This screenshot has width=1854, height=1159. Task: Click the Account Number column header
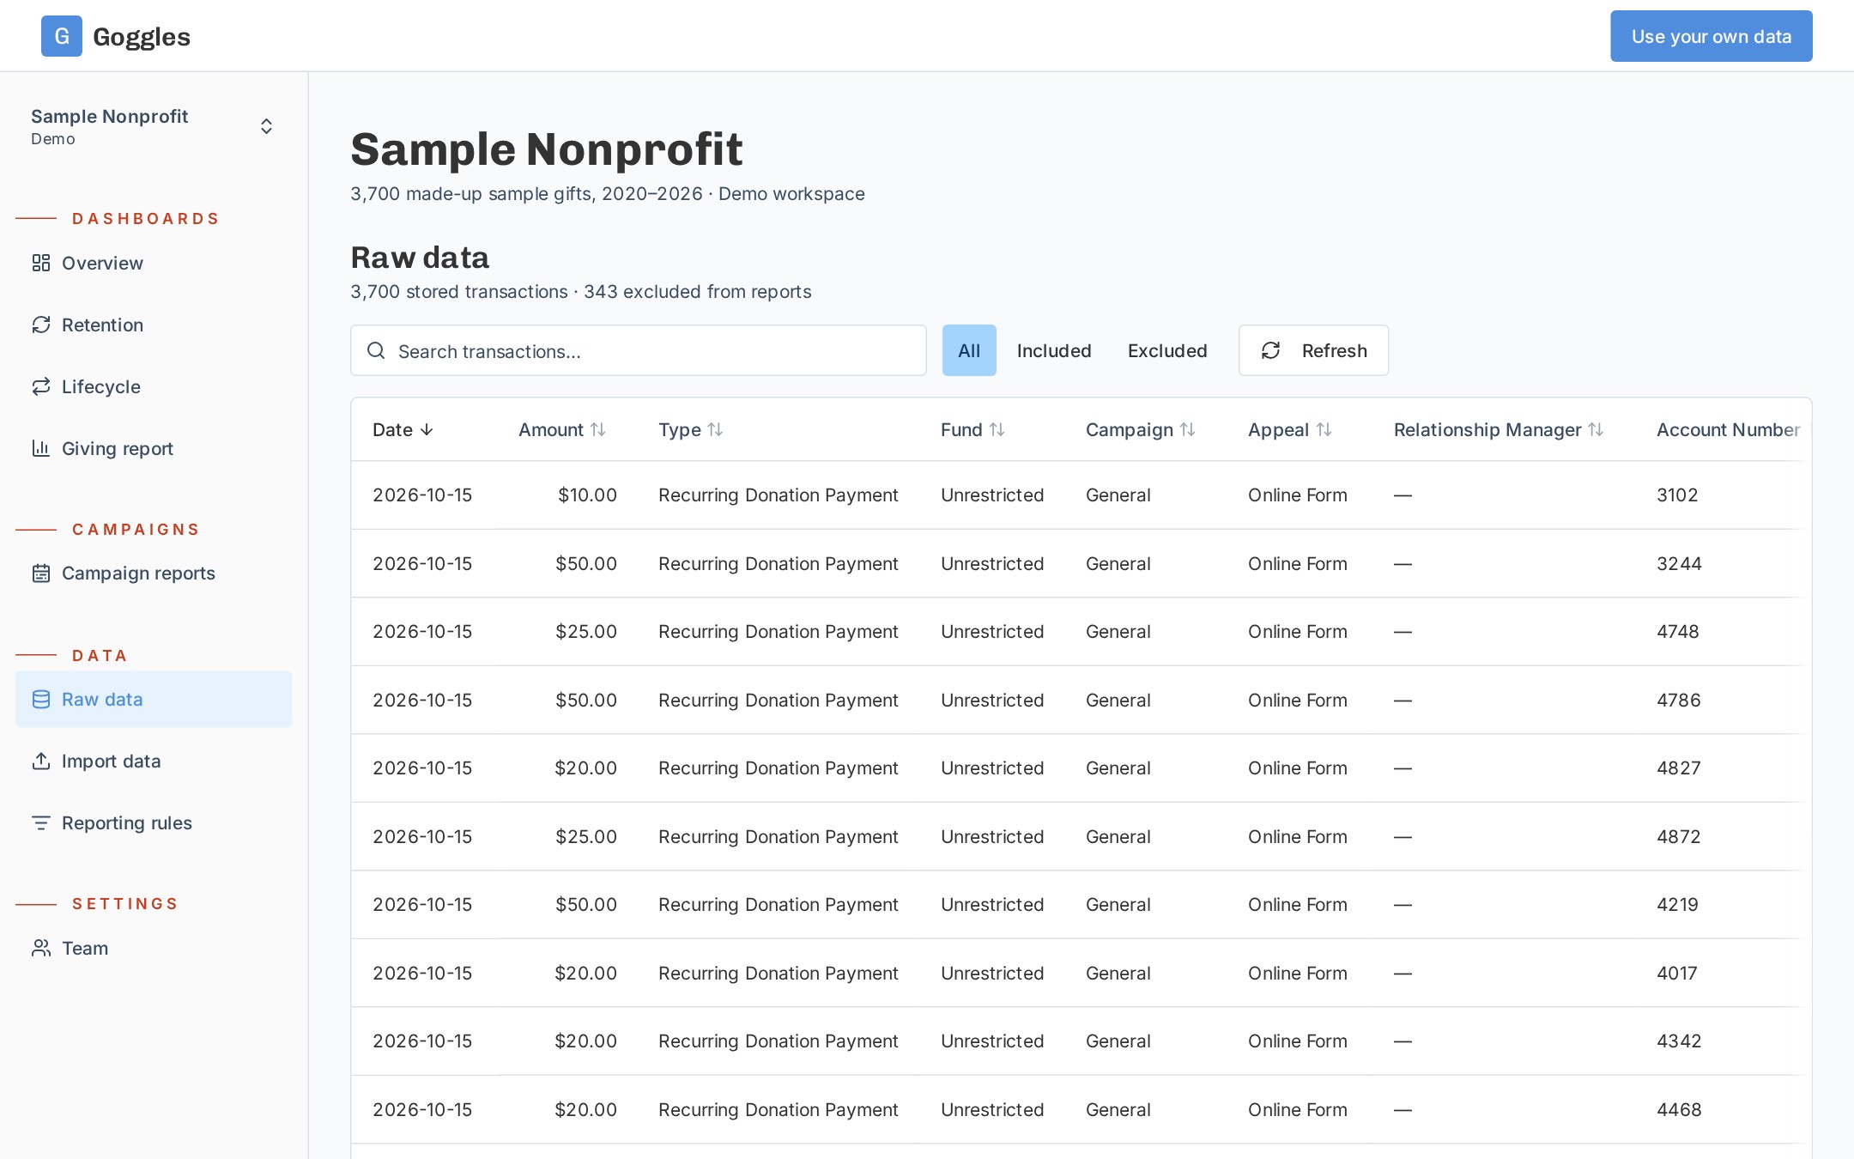coord(1728,429)
